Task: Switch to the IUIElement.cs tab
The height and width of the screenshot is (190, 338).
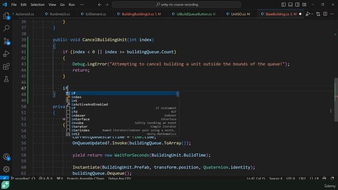Action: coord(96,14)
